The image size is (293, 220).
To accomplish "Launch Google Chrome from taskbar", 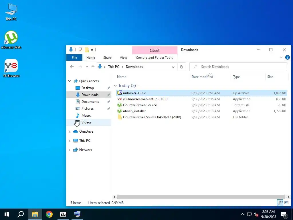I will click(x=49, y=214).
